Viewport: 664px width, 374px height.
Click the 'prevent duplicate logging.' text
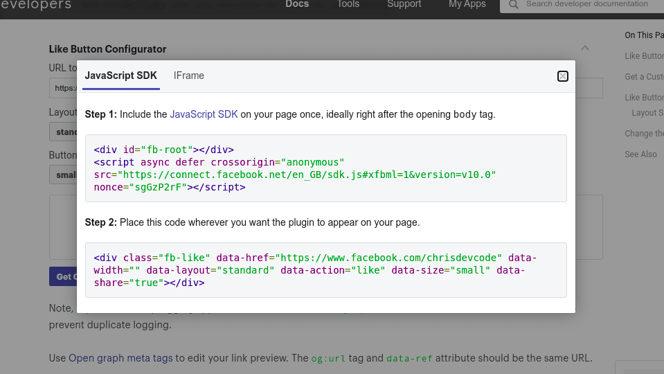pyautogui.click(x=110, y=325)
